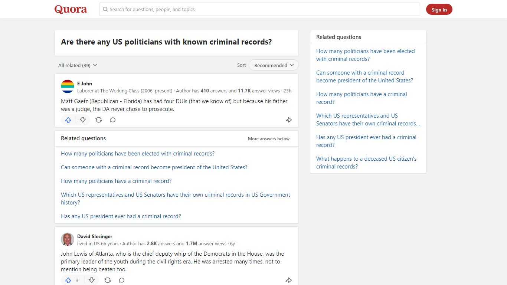Click the Quora logo

(71, 9)
